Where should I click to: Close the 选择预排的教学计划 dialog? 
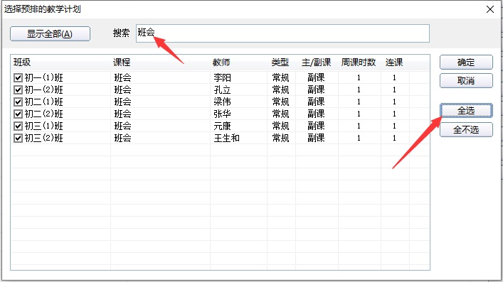pyautogui.click(x=490, y=9)
